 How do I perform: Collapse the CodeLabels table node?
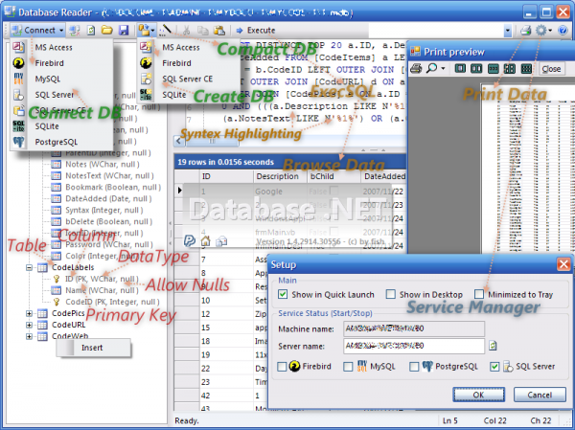[29, 268]
